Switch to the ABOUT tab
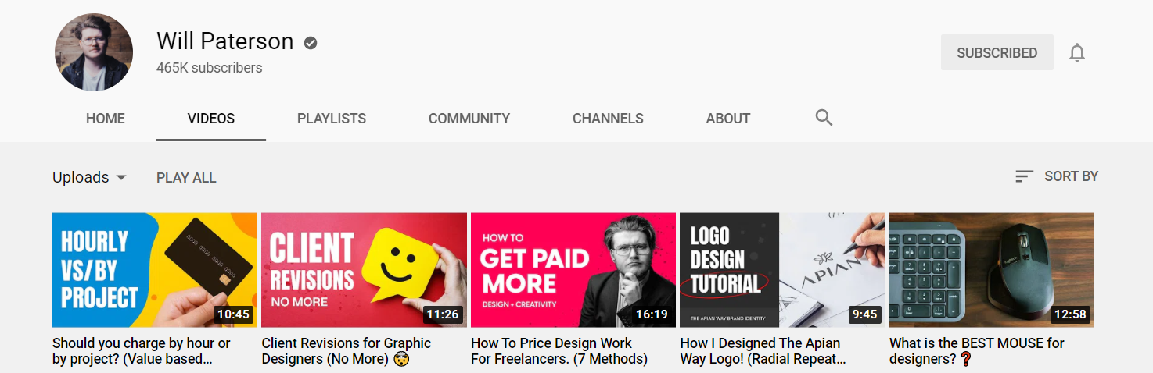The width and height of the screenshot is (1153, 373). point(728,119)
